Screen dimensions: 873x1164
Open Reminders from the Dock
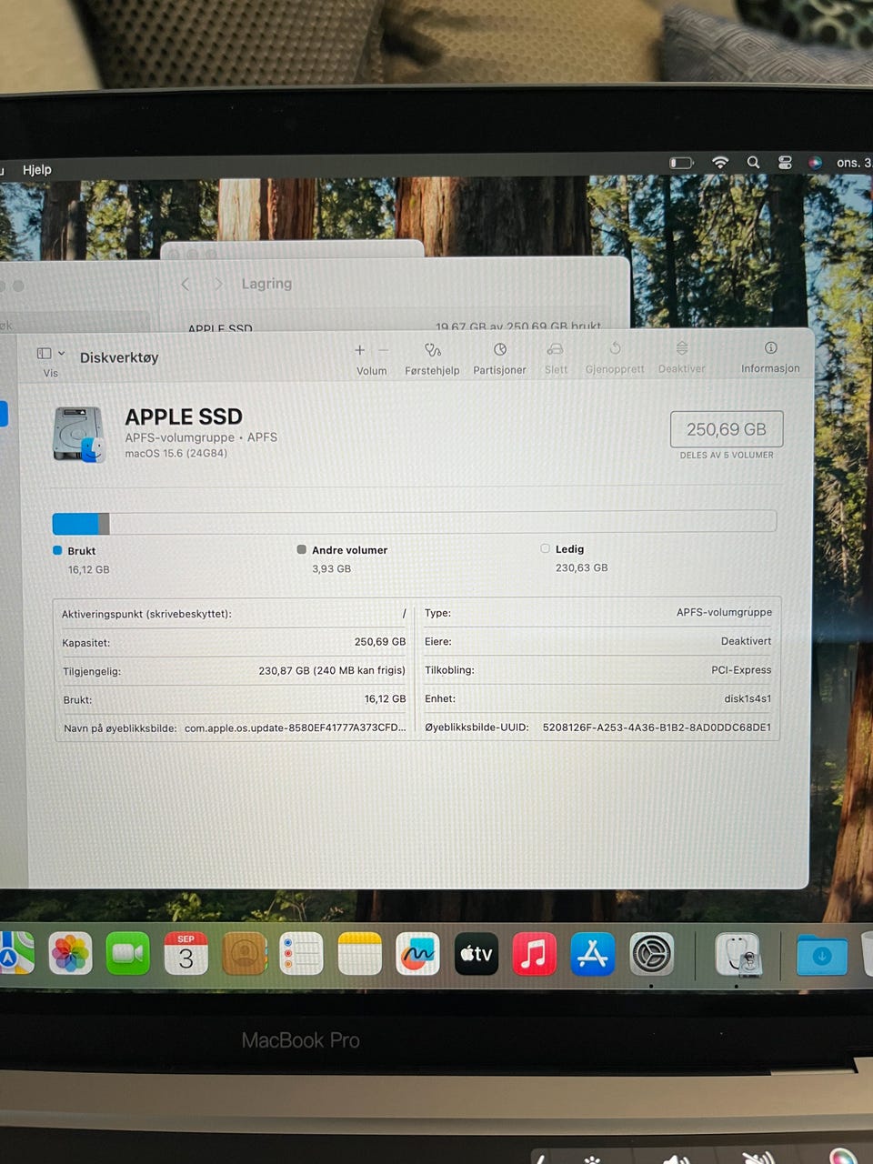point(301,954)
